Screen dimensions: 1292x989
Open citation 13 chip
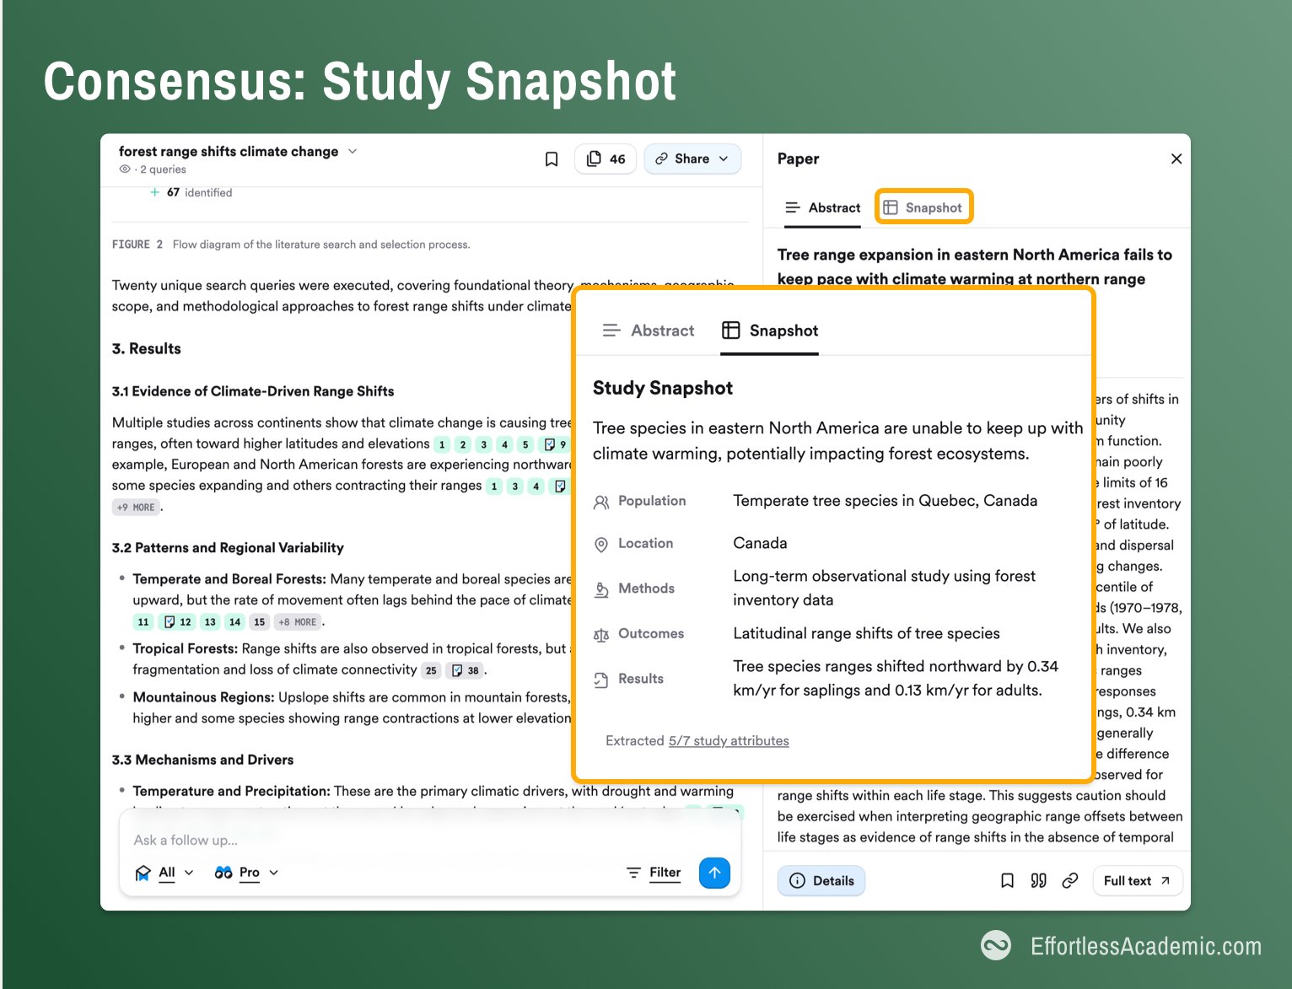click(x=210, y=622)
